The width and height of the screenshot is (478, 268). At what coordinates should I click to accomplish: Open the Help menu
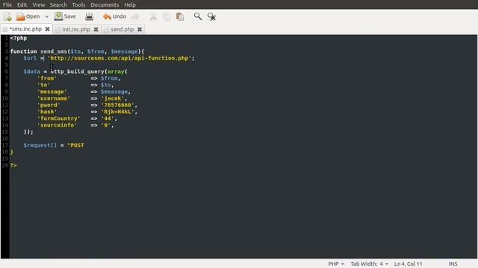pos(130,5)
